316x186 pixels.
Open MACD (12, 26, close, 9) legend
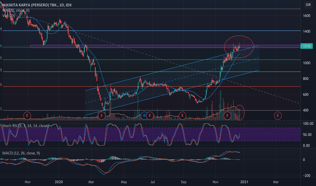21,153
